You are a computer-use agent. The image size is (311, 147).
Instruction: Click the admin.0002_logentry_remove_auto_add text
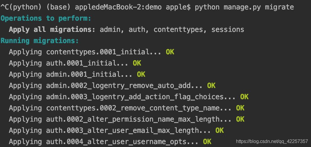[x=124, y=86]
